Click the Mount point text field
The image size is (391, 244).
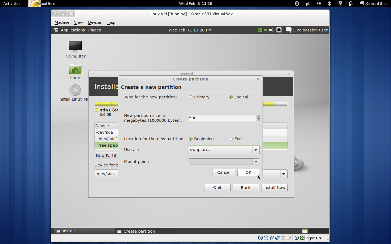coord(220,162)
